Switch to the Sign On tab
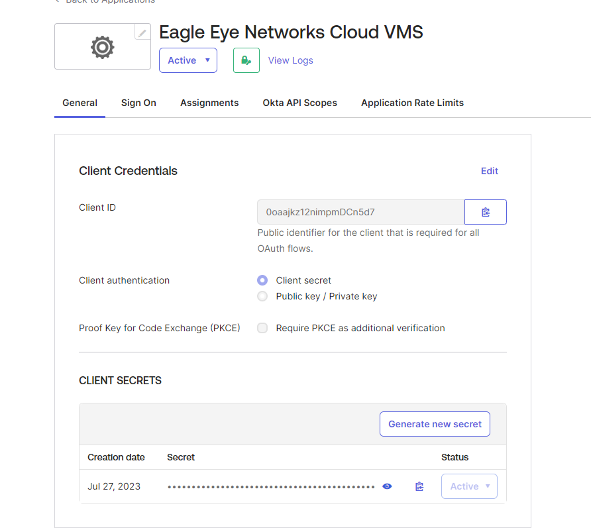 (138, 103)
